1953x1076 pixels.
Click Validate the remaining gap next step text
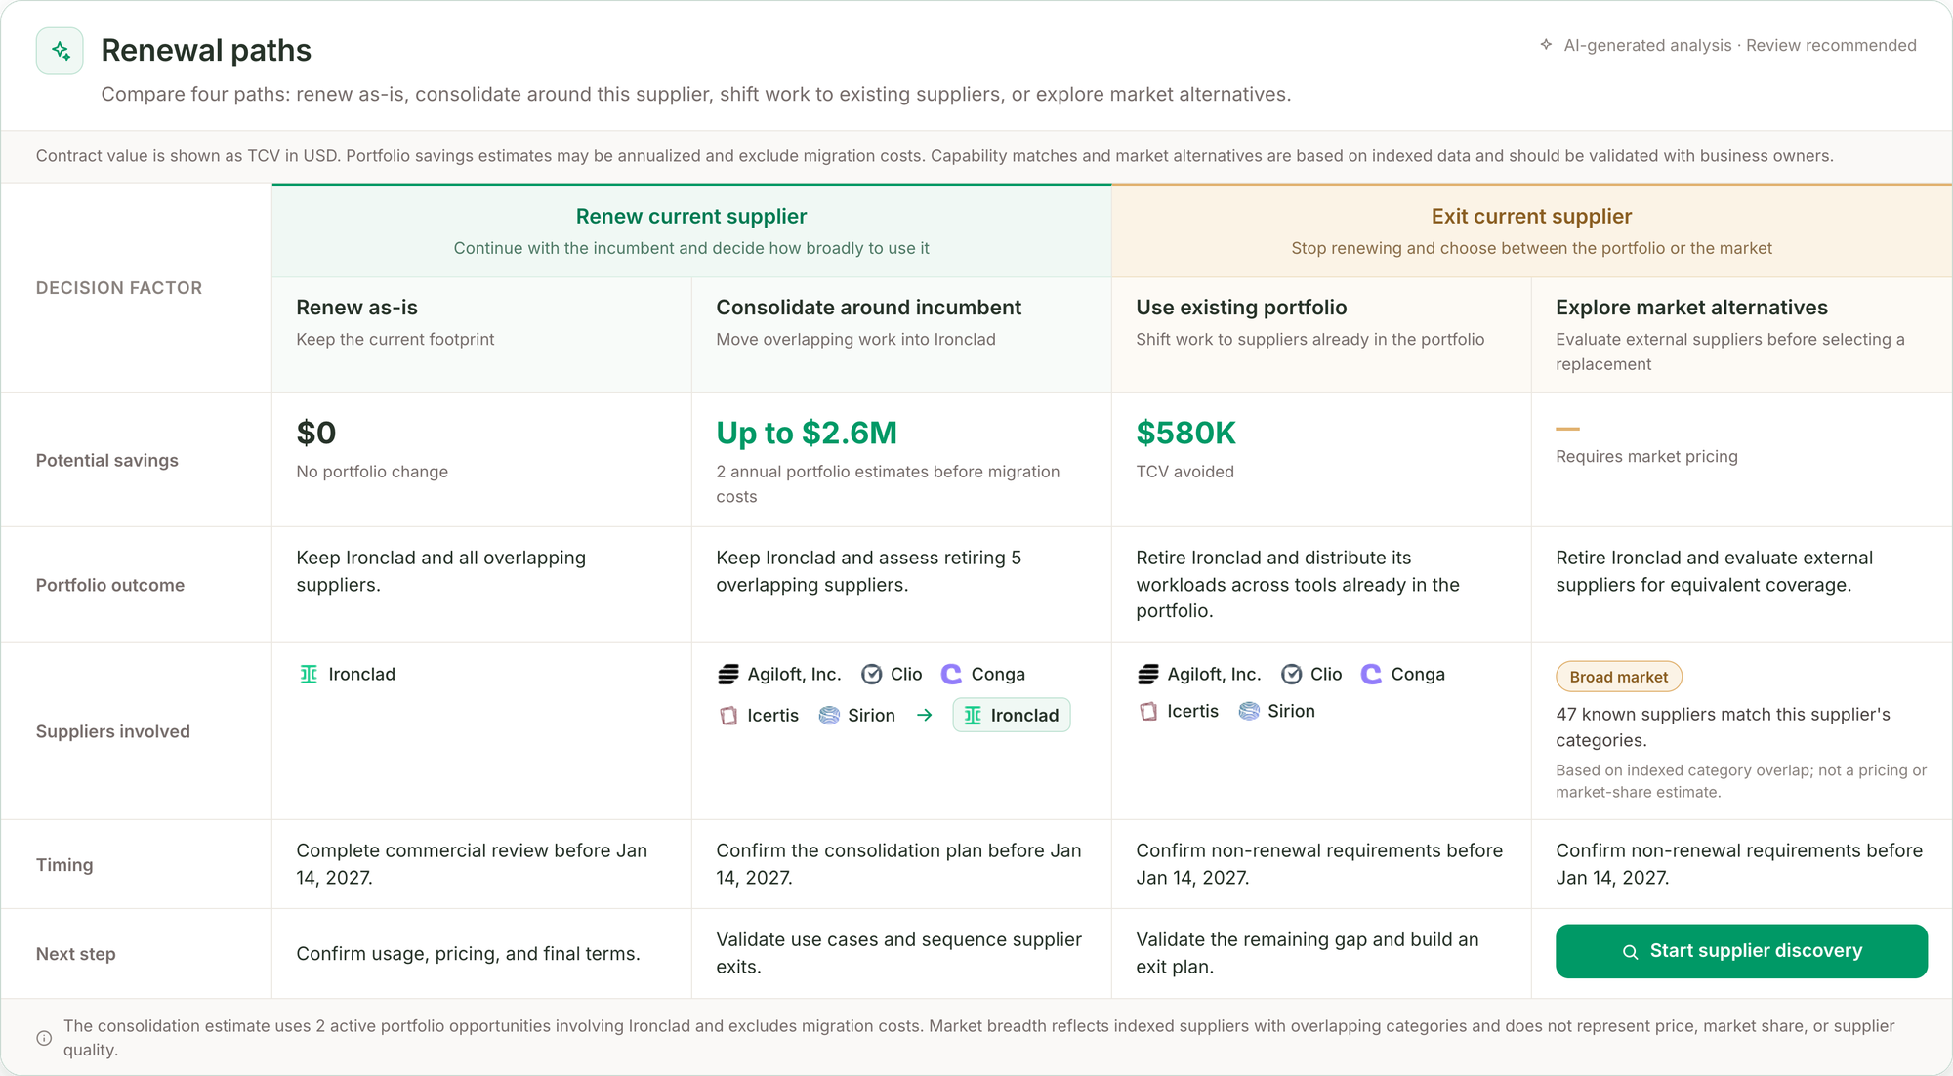[x=1308, y=953]
